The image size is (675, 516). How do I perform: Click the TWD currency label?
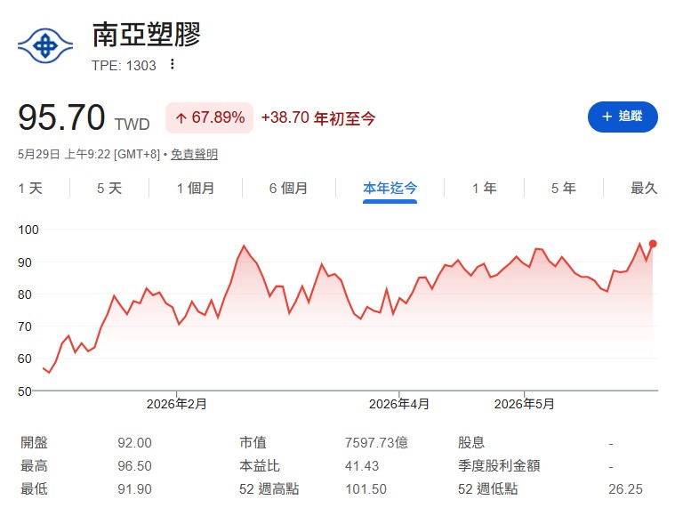pos(133,125)
